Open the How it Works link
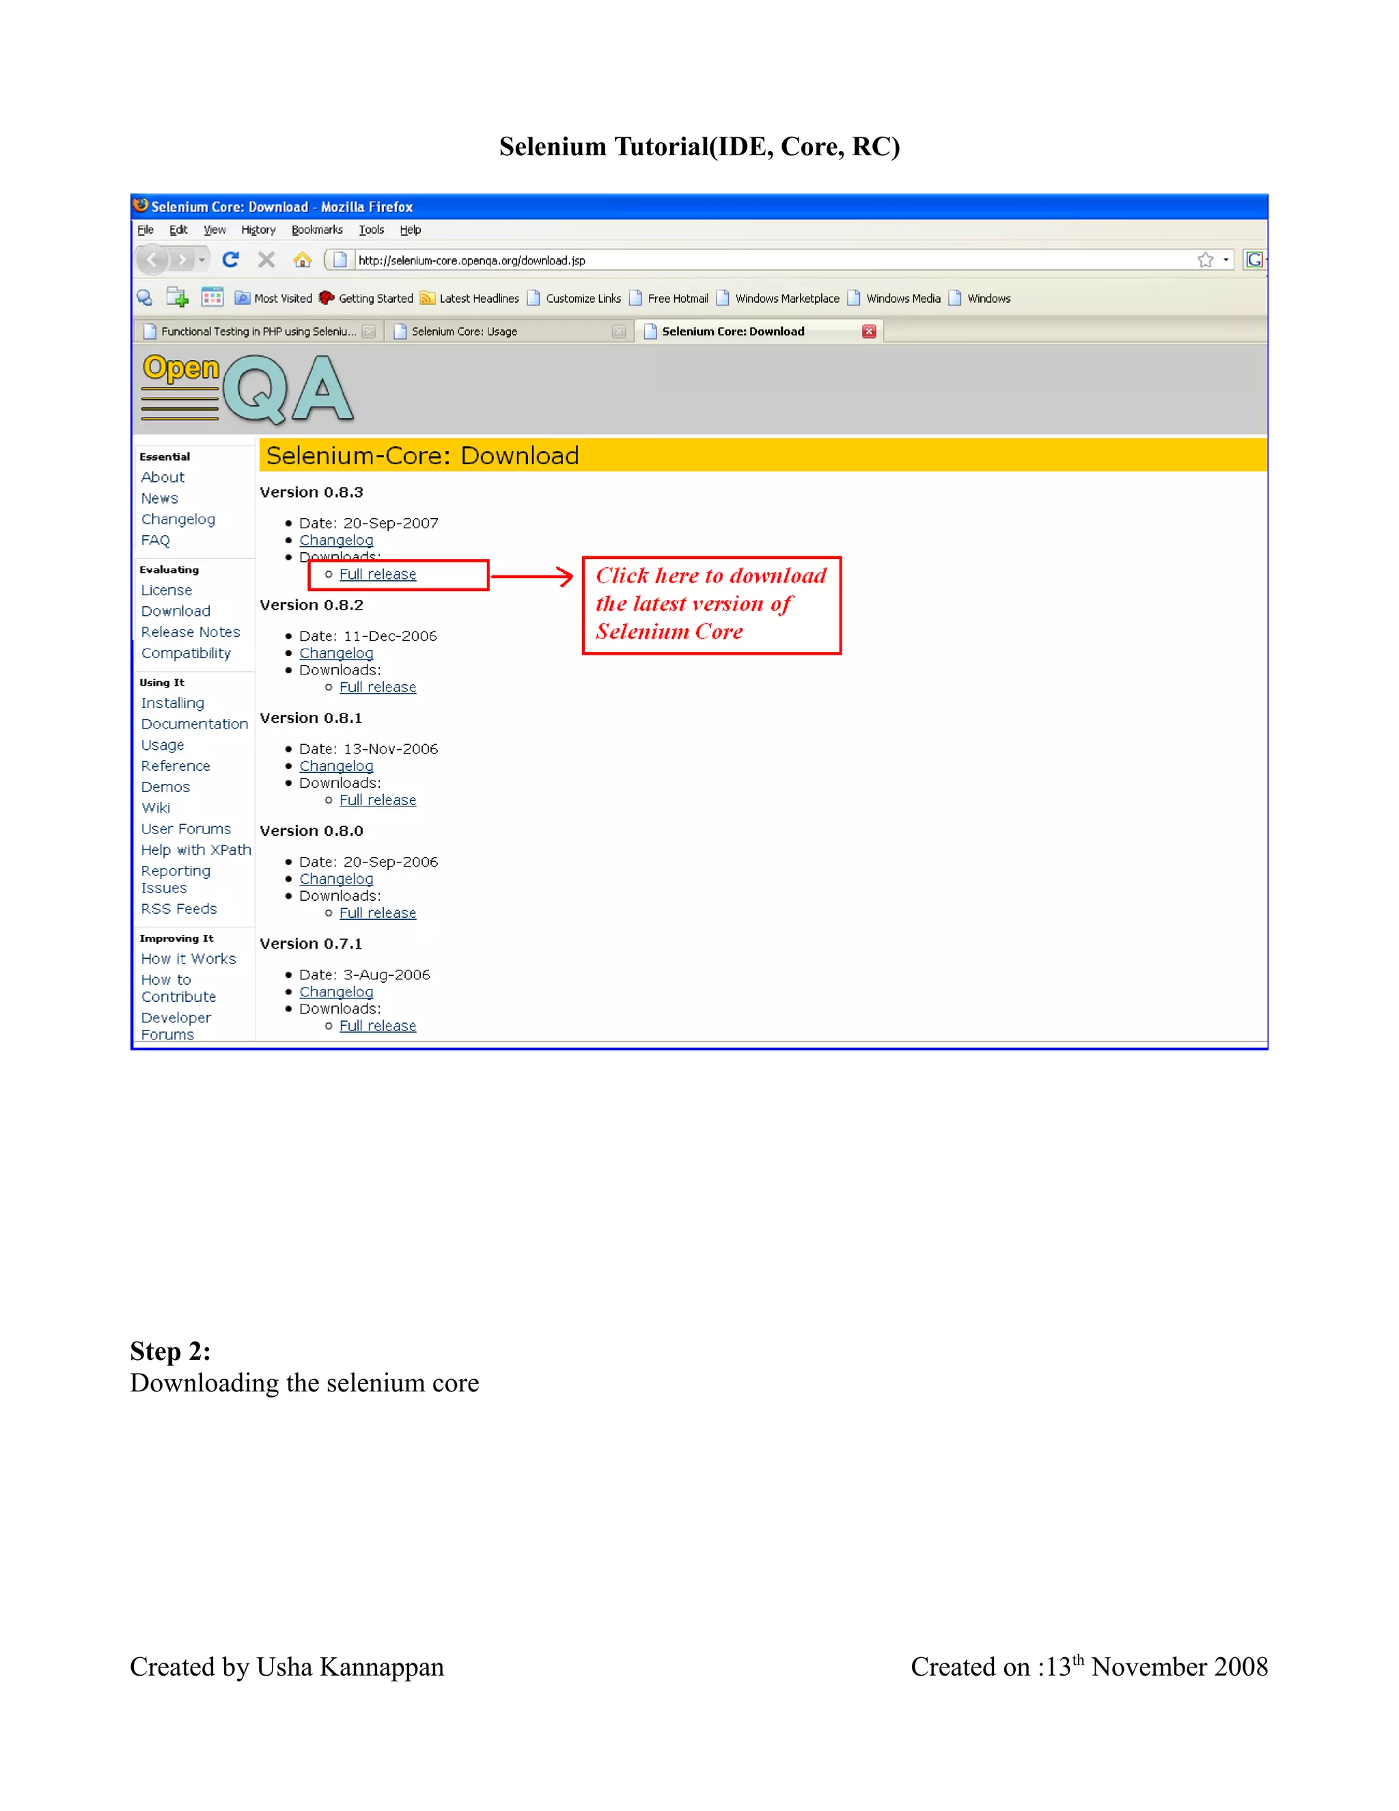The height and width of the screenshot is (1811, 1399). coord(188,959)
